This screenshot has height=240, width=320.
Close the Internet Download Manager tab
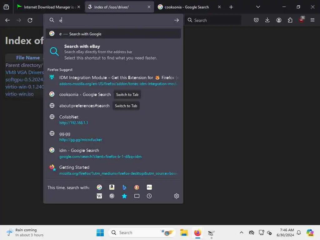[79, 7]
